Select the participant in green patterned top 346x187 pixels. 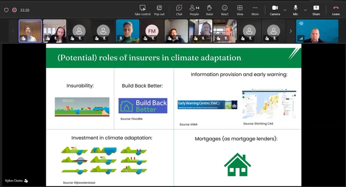point(128,31)
